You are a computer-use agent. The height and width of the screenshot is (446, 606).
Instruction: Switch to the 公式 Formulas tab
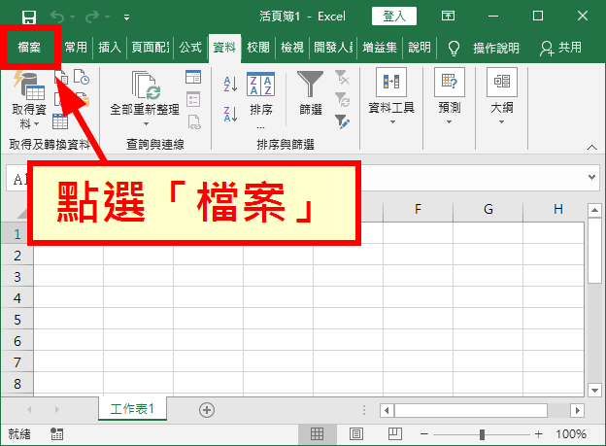tap(190, 48)
